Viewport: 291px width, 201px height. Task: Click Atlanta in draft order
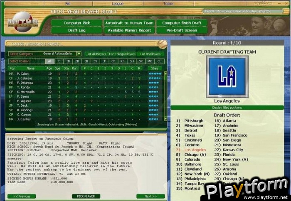click(229, 121)
